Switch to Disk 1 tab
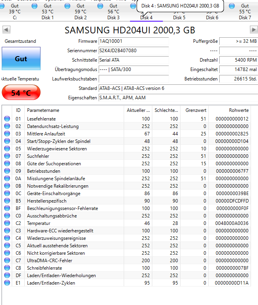The width and height of the screenshot is (258, 305). click(x=47, y=12)
